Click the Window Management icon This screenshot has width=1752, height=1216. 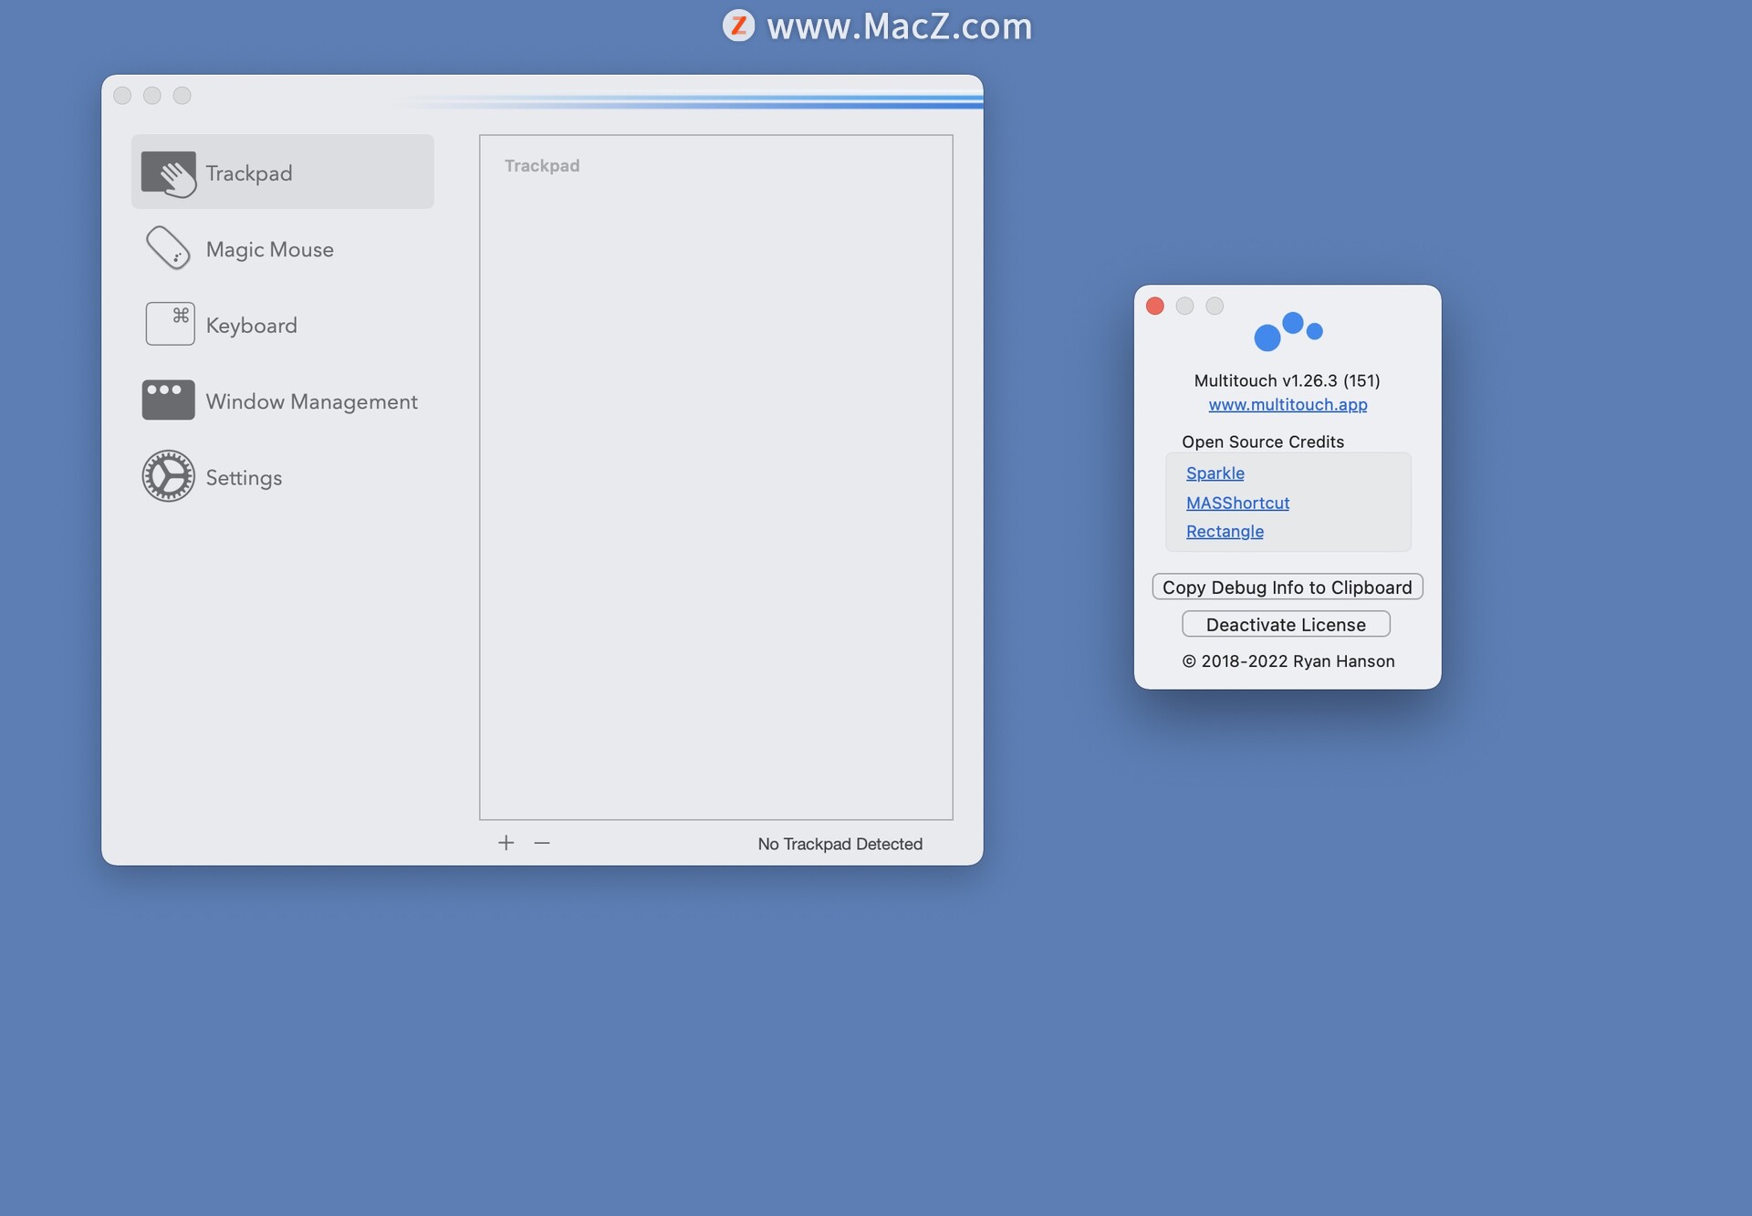pyautogui.click(x=168, y=400)
